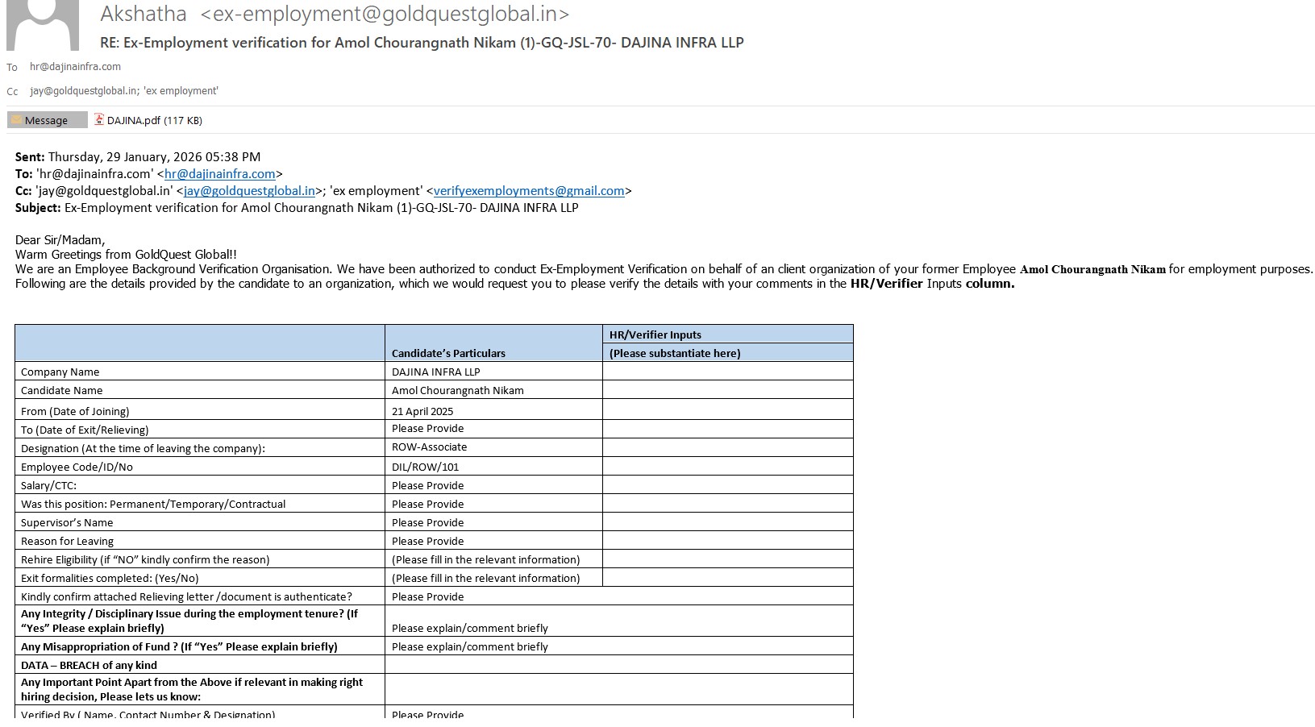Viewport: 1315px width, 727px height.
Task: Open the jay@goldquestglobal.in email link in the body
Action: (x=249, y=191)
